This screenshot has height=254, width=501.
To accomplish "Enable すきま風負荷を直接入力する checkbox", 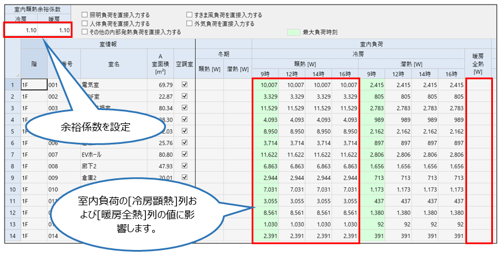I will pyautogui.click(x=190, y=15).
